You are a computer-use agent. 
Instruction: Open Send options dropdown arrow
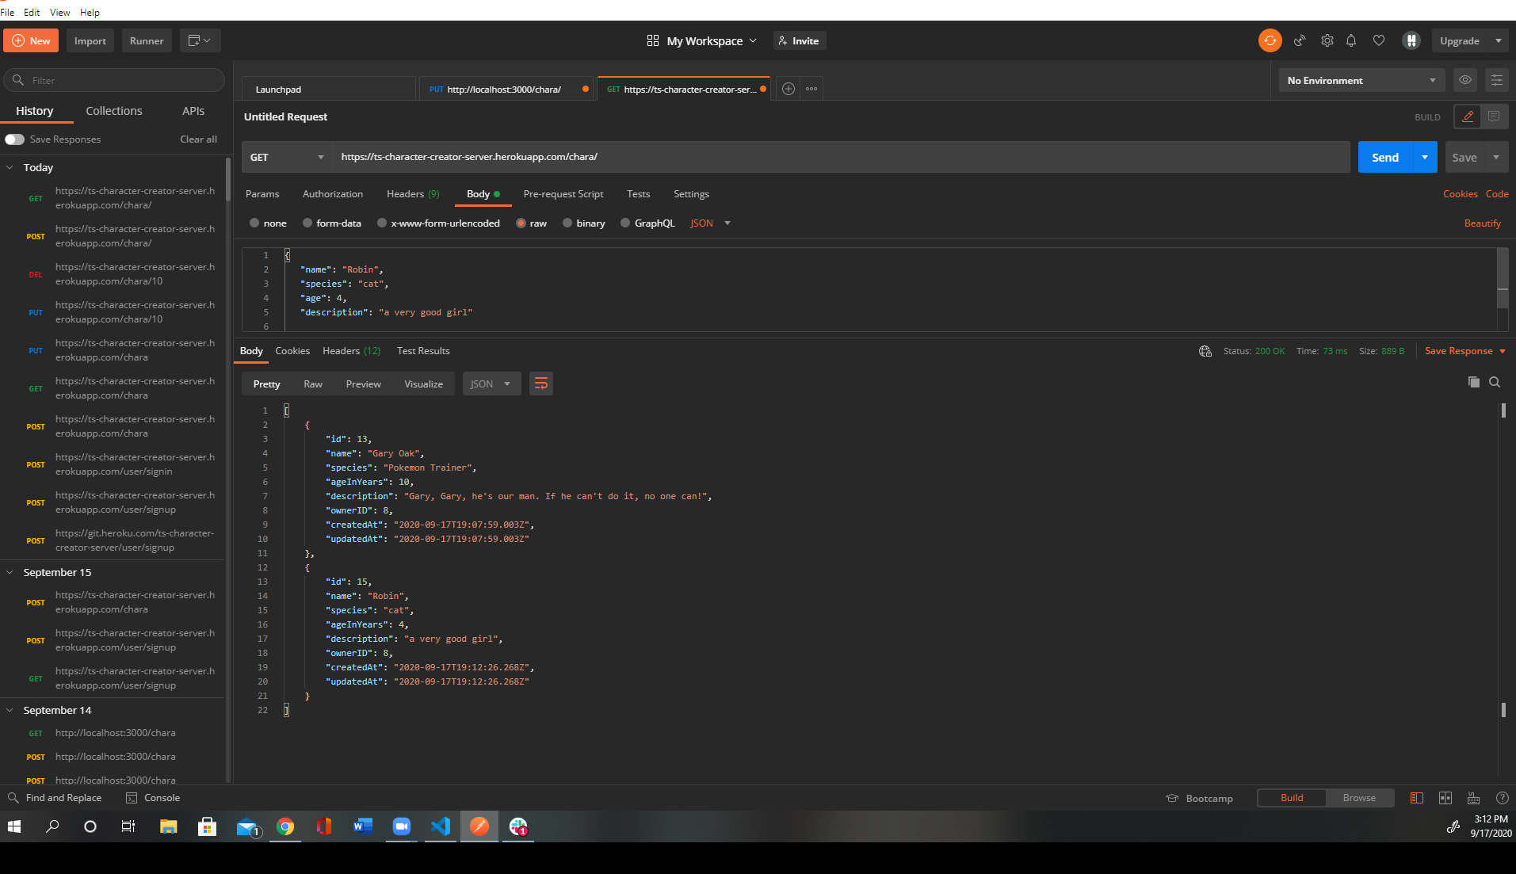click(1425, 157)
